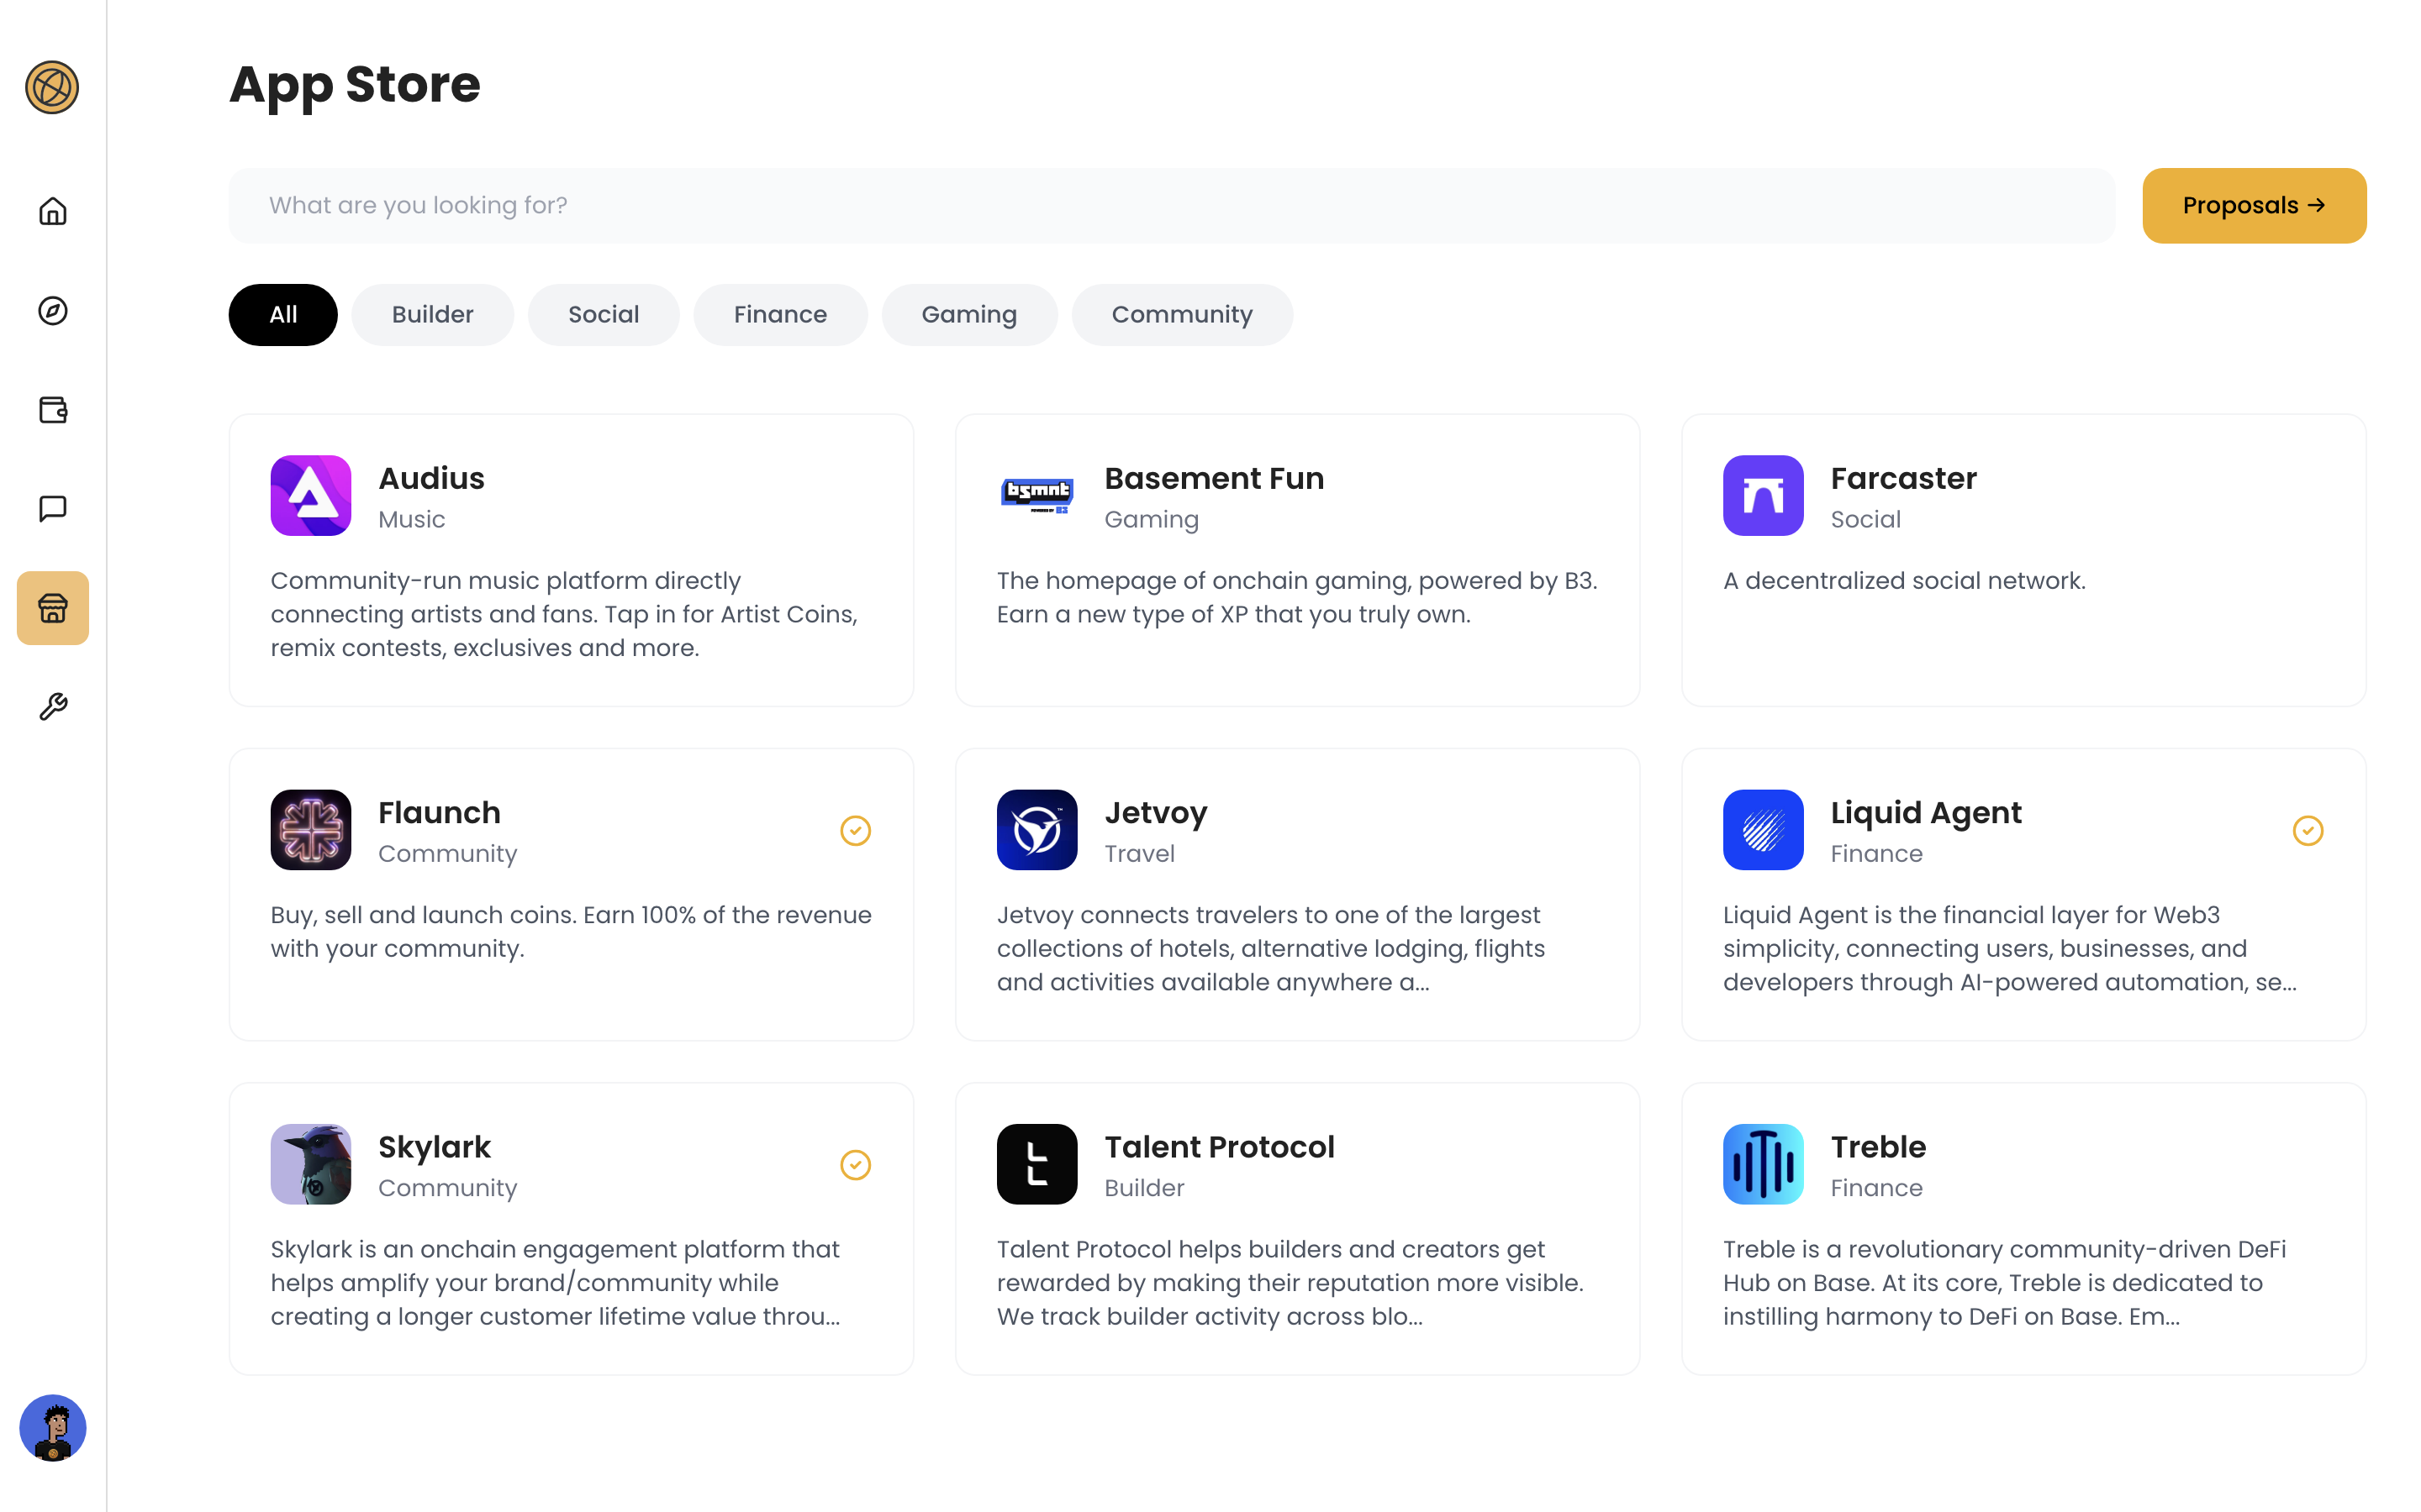Image resolution: width=2421 pixels, height=1512 pixels.
Task: Click the verified badge on Skylark card
Action: coord(856,1164)
